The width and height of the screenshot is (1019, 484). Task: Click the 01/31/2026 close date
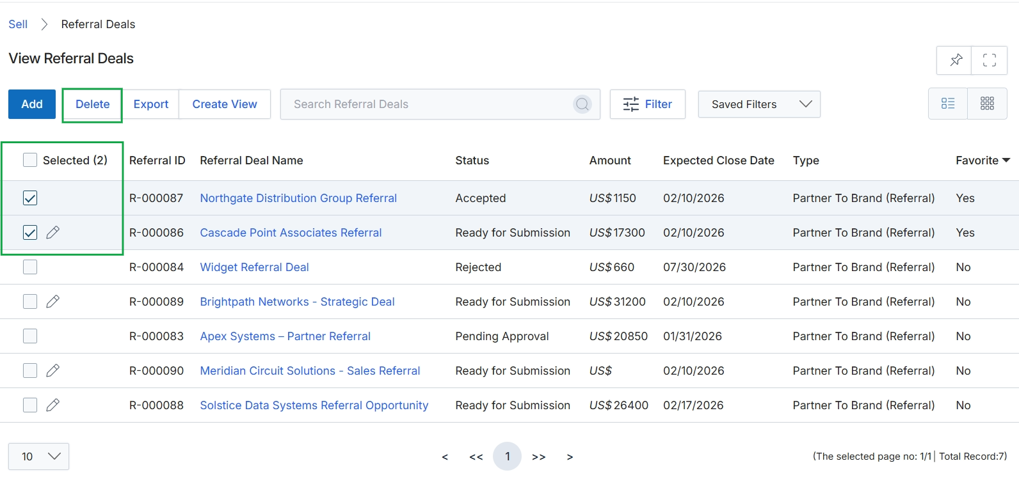[693, 336]
